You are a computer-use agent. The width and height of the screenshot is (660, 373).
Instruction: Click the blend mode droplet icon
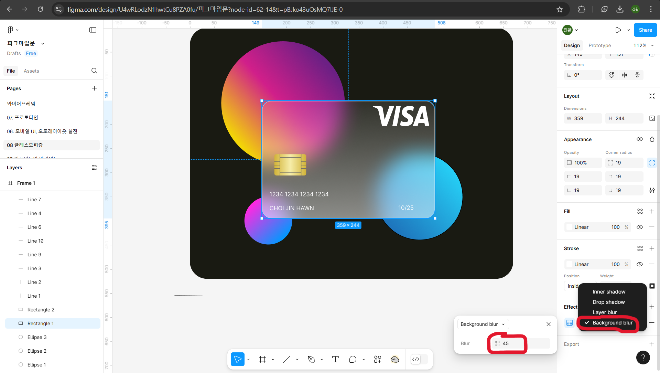[652, 139]
